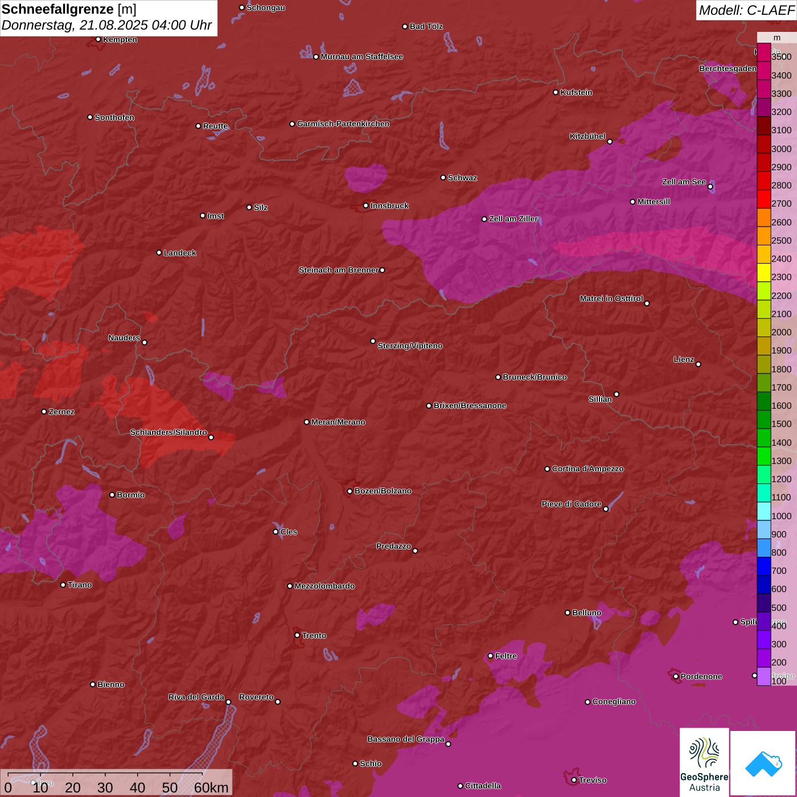
Task: Click the Murnau am Staffelsee label
Action: (x=361, y=56)
